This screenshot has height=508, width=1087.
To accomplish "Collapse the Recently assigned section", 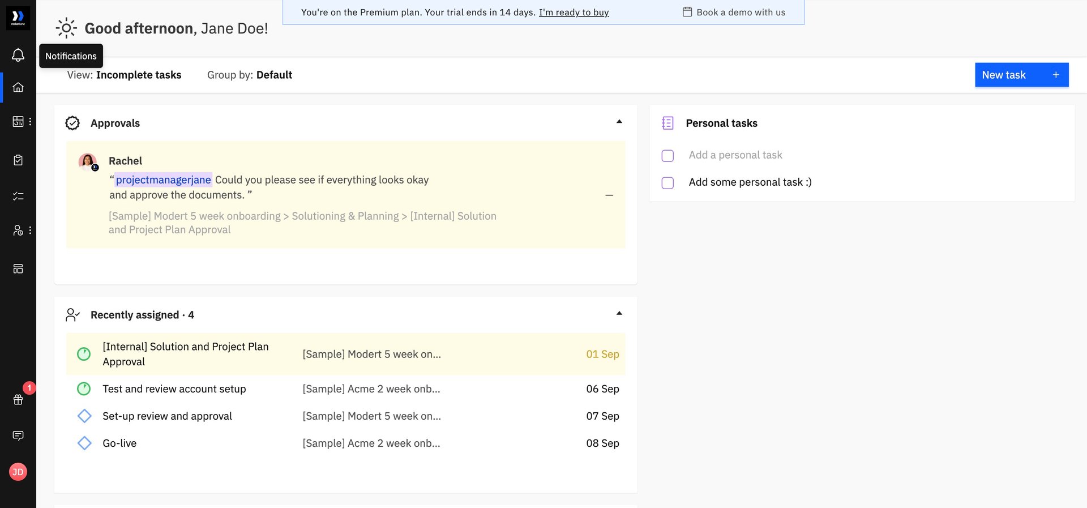I will (x=619, y=313).
